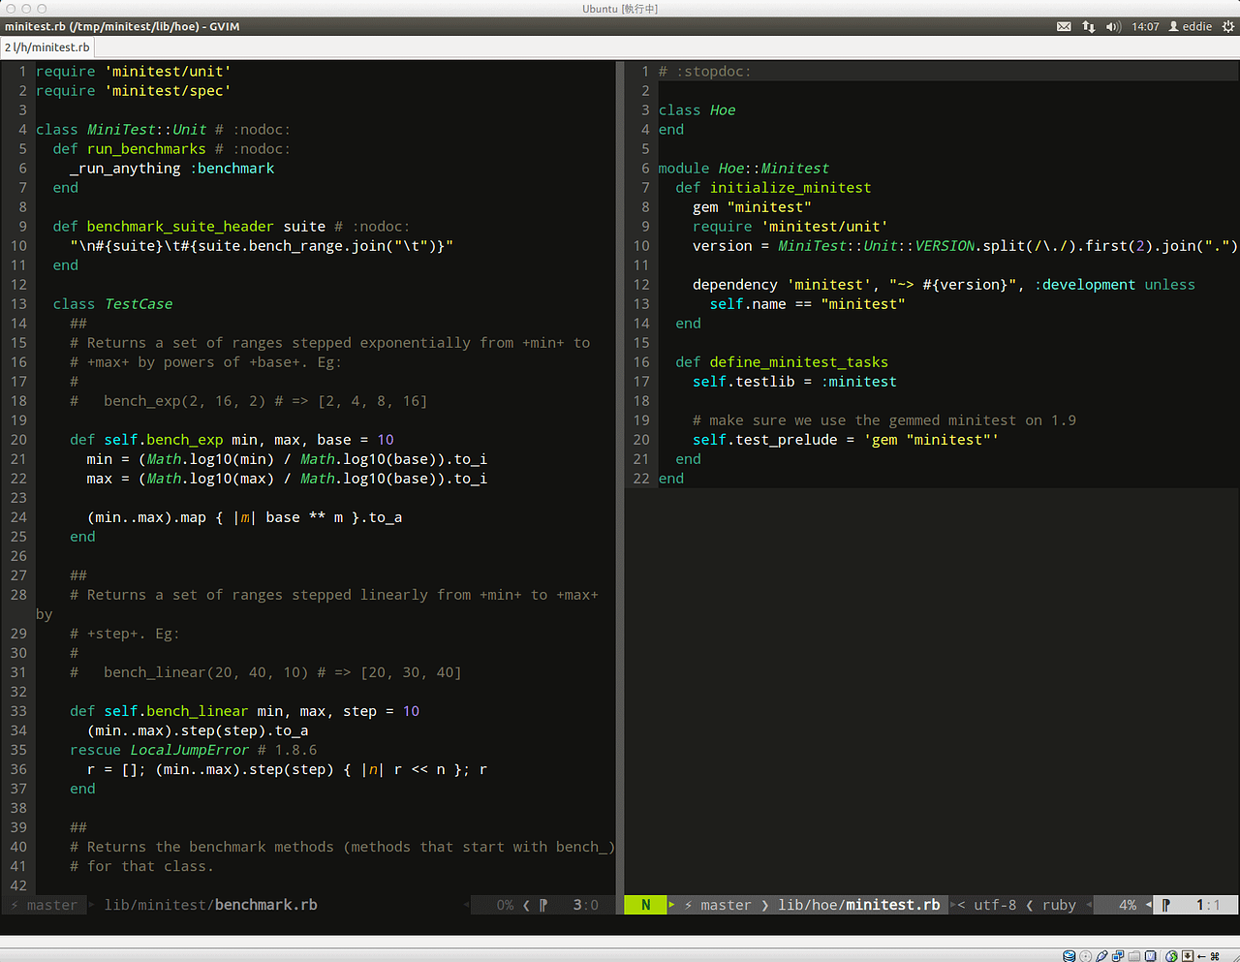The width and height of the screenshot is (1240, 962).
Task: Click 'lib/minitest/benchmark.rb' in left statusline
Action: click(x=211, y=905)
